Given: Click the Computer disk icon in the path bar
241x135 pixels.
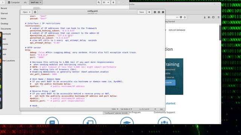Looking at the screenshot, I should coord(9,3).
